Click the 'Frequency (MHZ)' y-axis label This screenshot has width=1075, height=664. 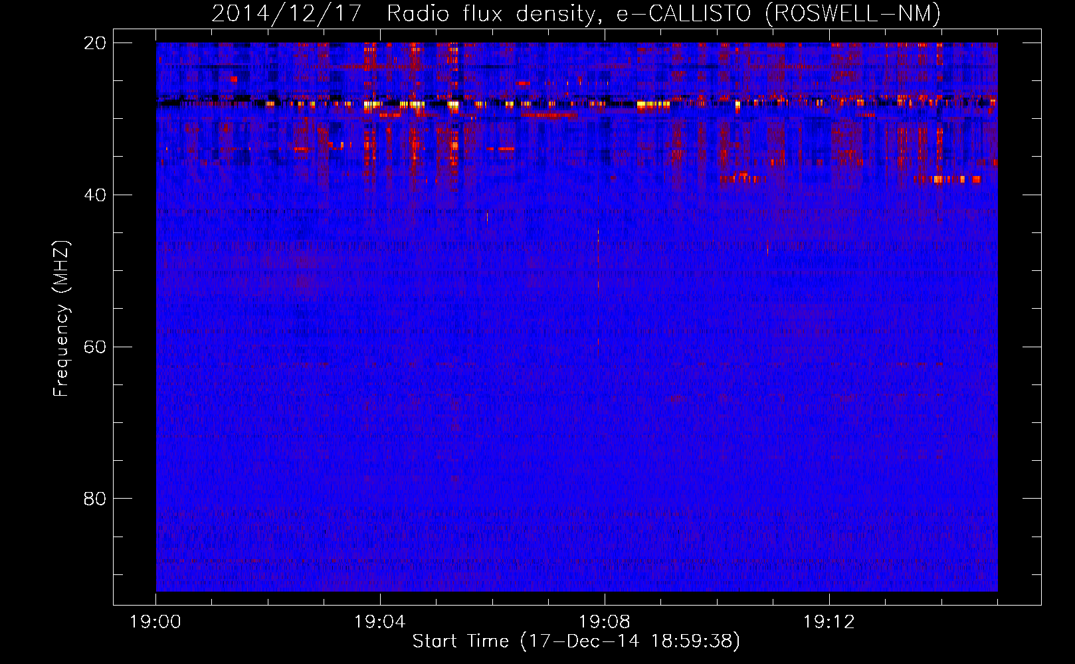tap(61, 319)
